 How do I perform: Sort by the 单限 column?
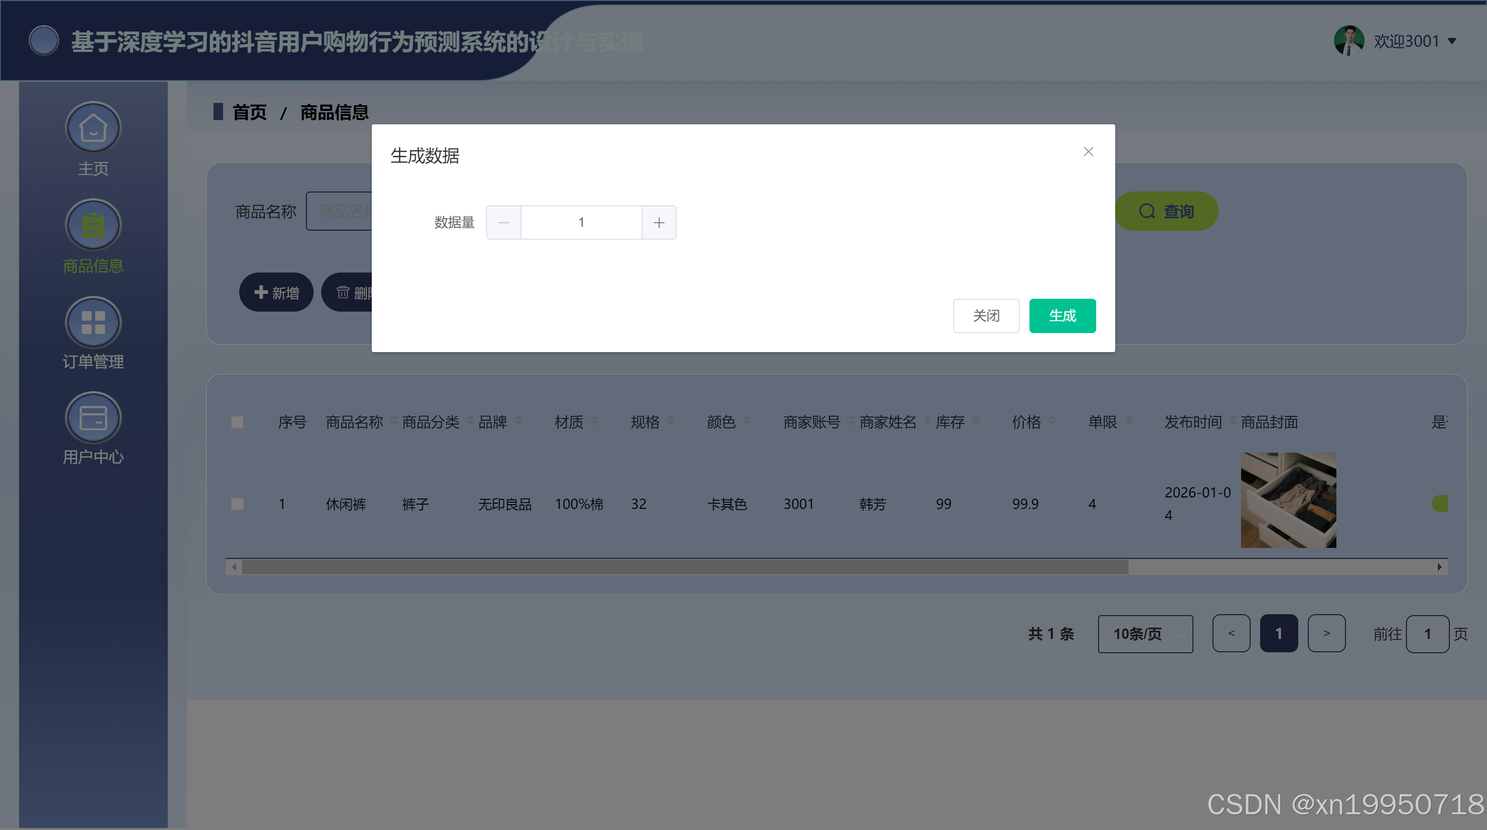pyautogui.click(x=1129, y=421)
